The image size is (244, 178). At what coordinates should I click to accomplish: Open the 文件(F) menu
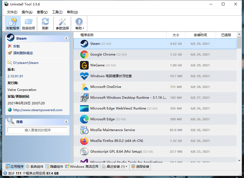tap(12, 12)
